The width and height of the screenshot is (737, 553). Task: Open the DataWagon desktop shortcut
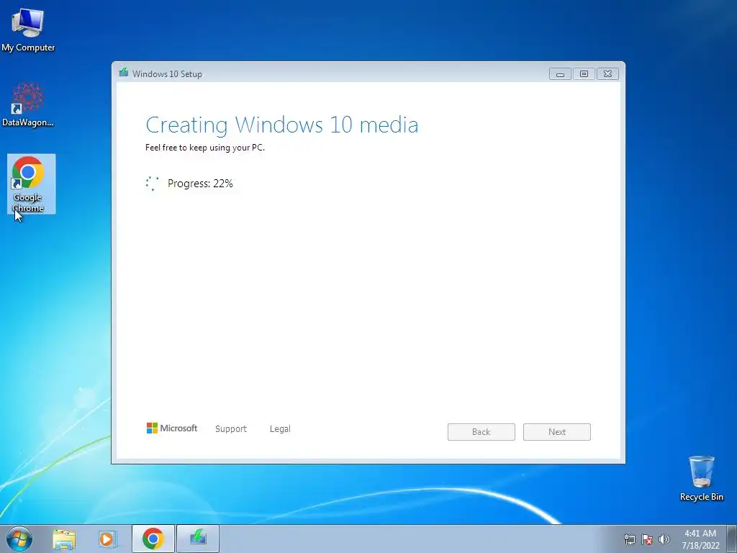pos(28,105)
